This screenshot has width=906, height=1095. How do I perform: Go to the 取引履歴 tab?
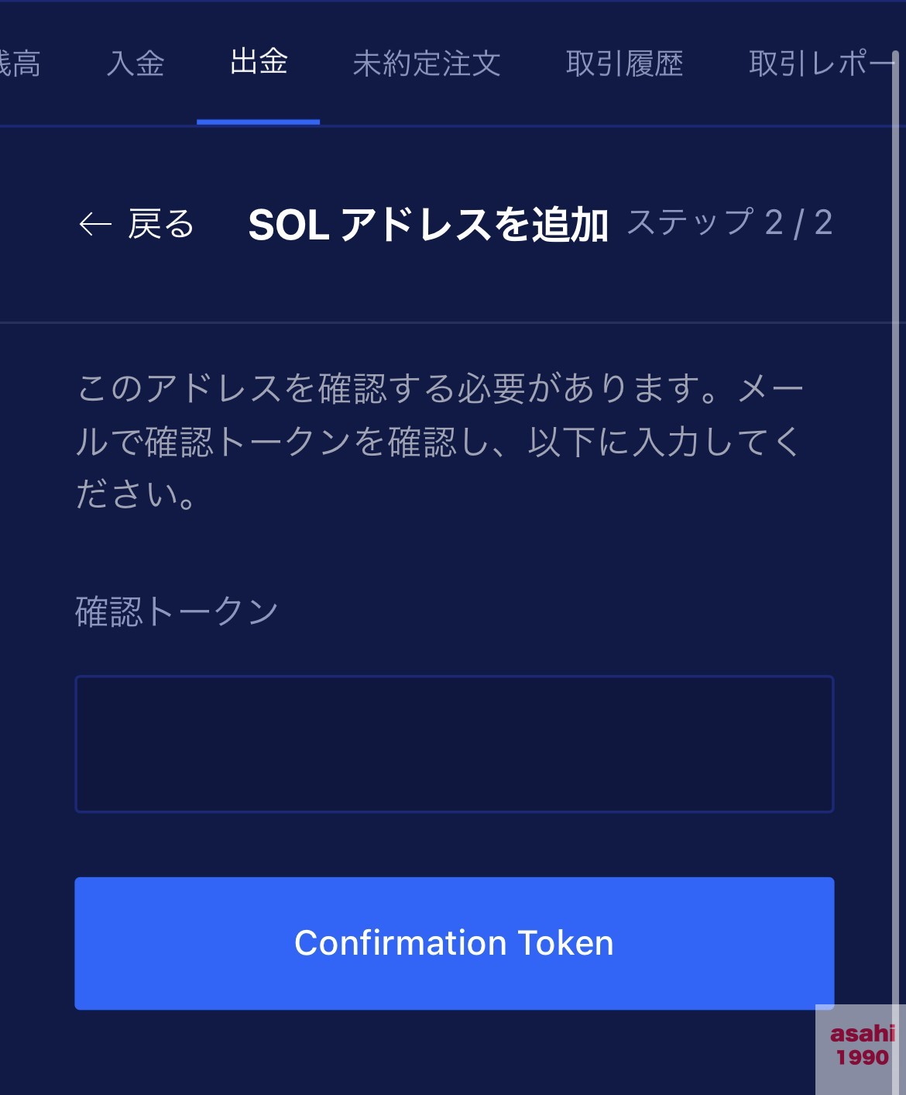(624, 64)
